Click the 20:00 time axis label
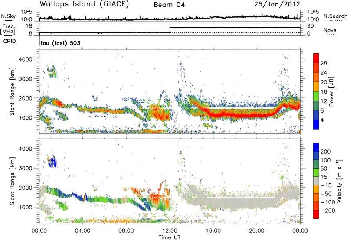 coord(257,231)
